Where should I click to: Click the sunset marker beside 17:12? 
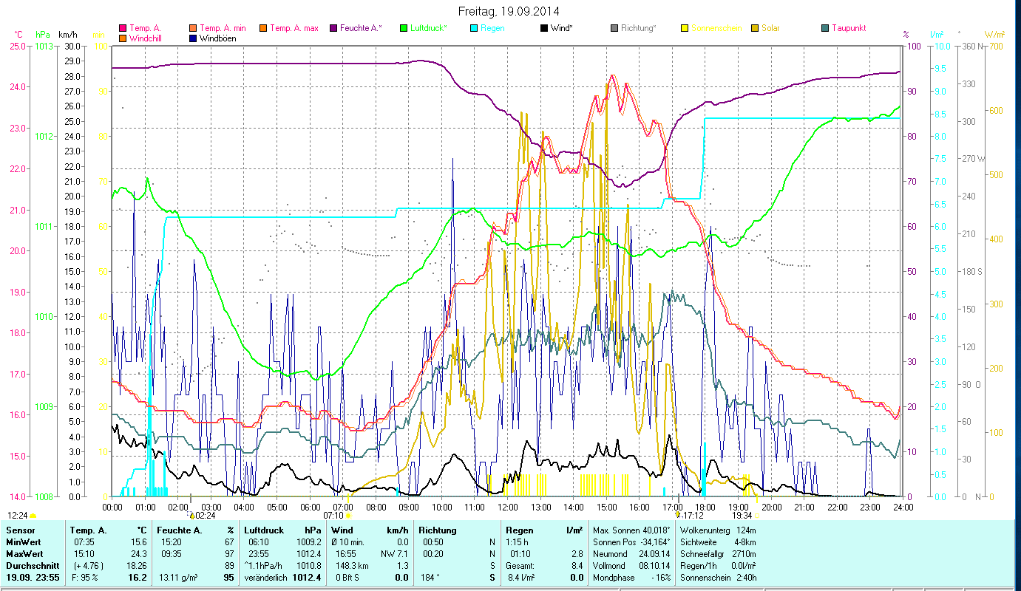tap(678, 515)
